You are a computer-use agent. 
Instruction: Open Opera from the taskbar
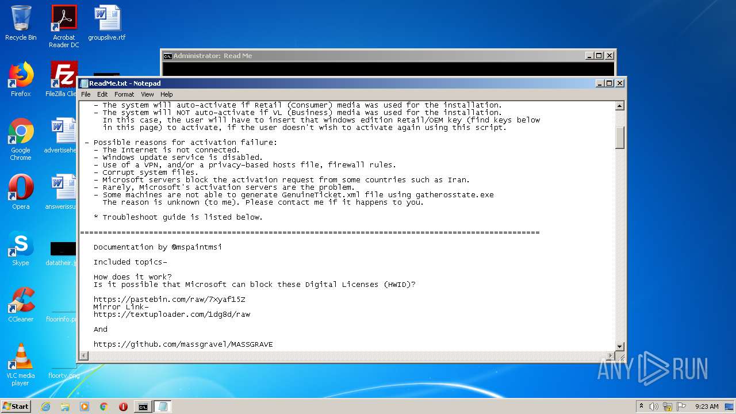123,407
